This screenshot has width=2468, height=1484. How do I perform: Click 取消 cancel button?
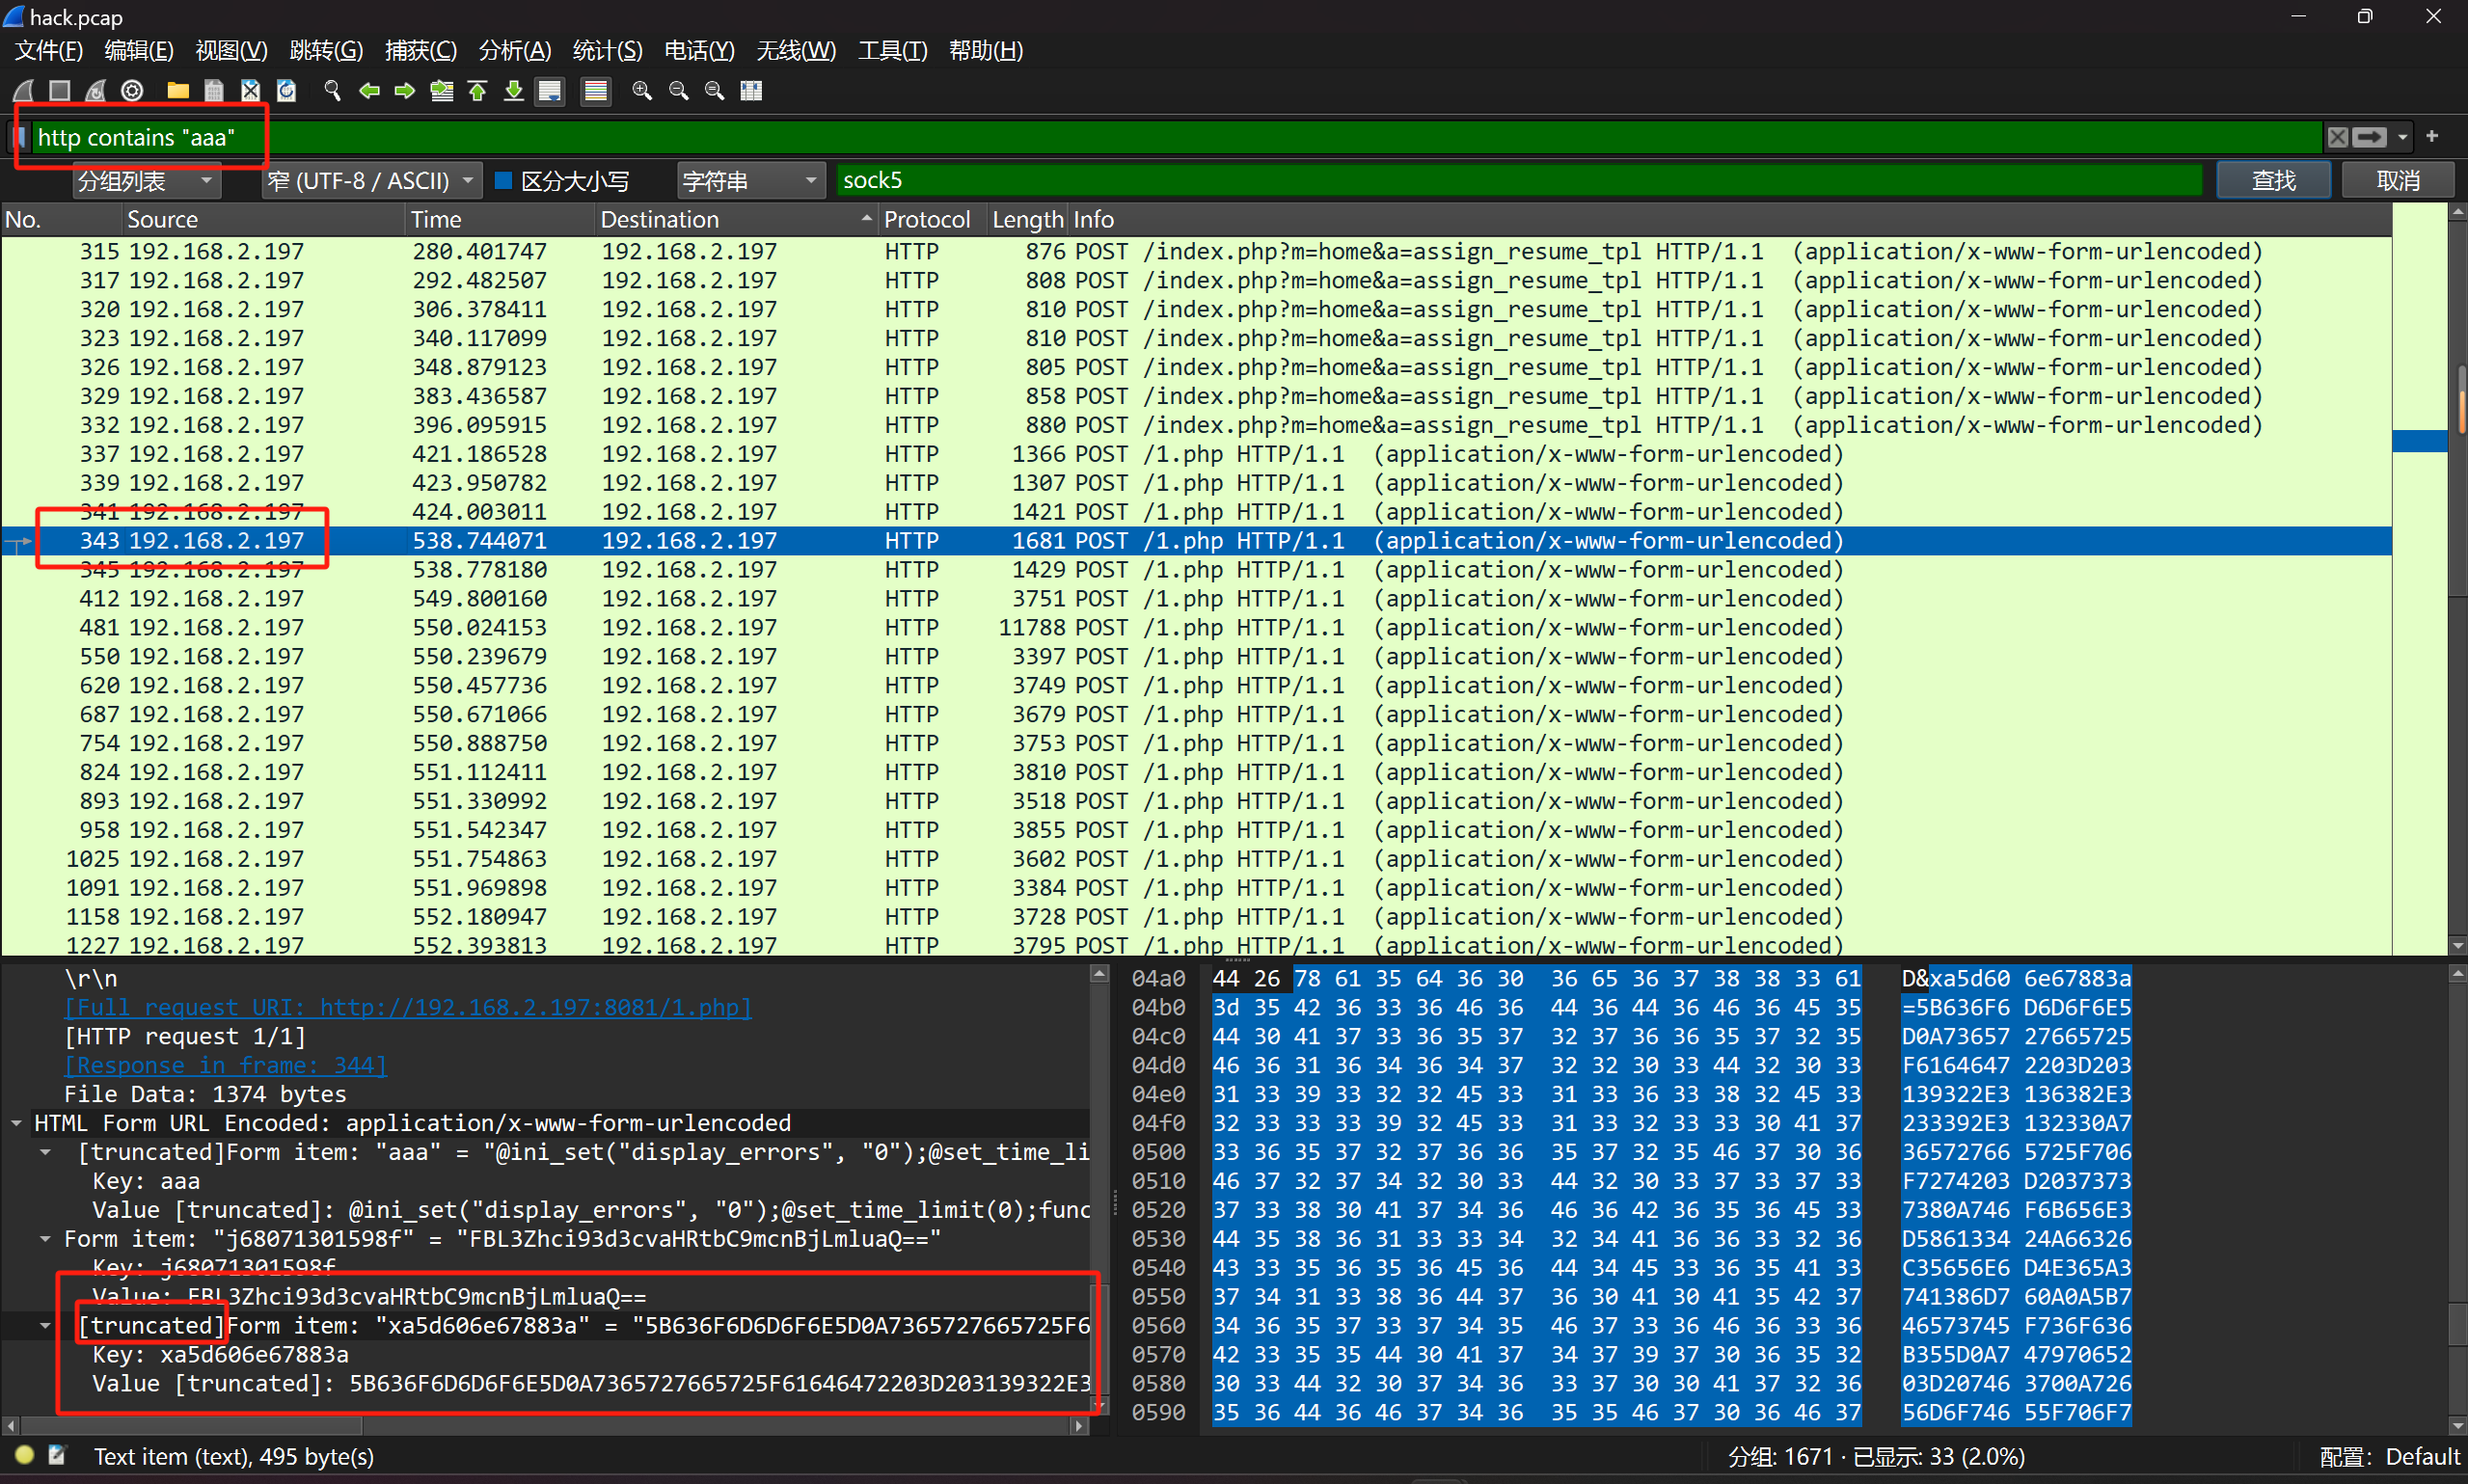[2398, 181]
